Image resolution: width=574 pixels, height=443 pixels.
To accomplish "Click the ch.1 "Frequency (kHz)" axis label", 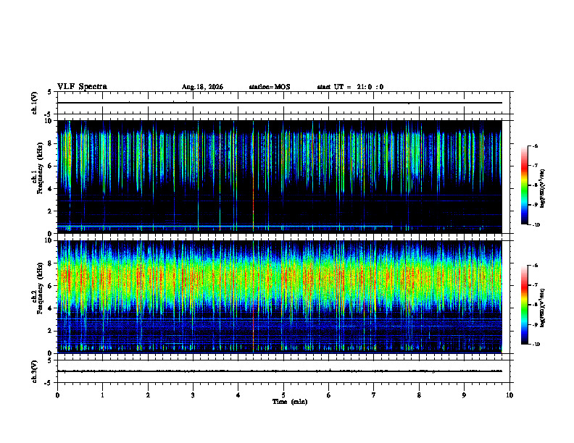I will coord(40,169).
